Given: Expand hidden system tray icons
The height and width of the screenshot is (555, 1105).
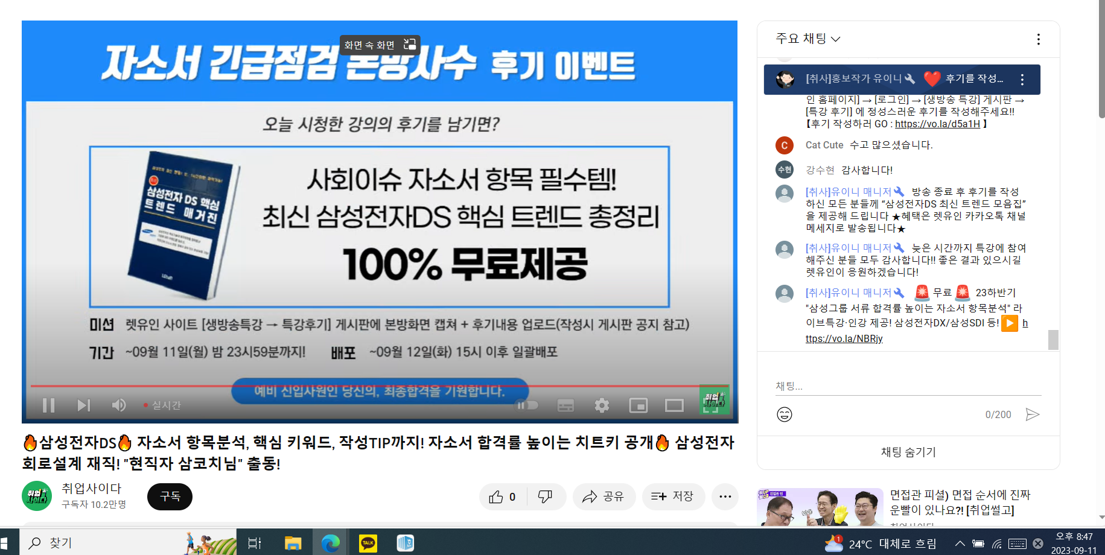Looking at the screenshot, I should point(960,544).
